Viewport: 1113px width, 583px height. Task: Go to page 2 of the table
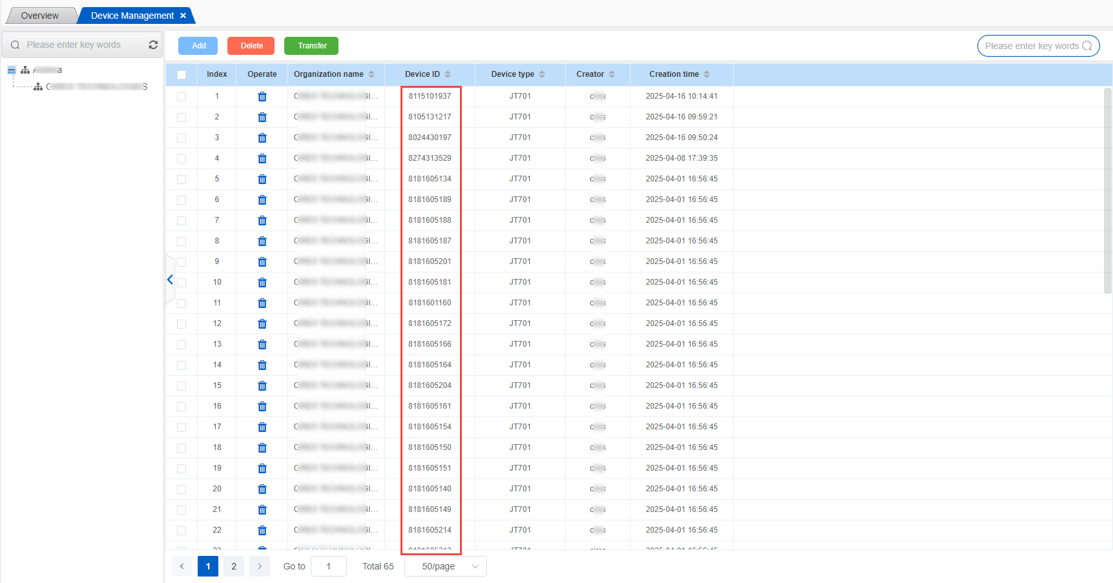234,566
